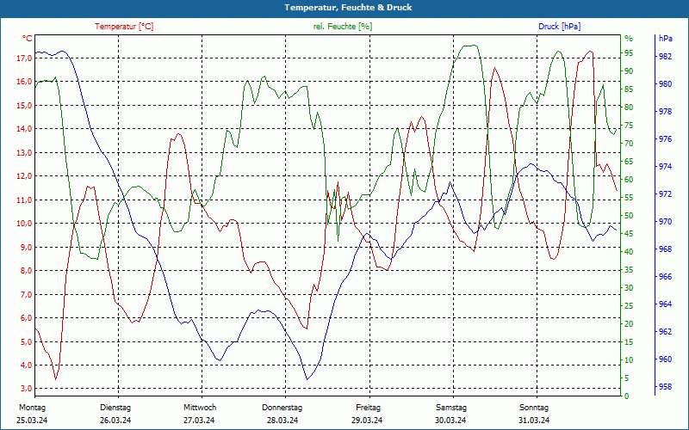This screenshot has height=430, width=689.
Task: Click the 17,0 temperature axis value
Action: (24, 58)
